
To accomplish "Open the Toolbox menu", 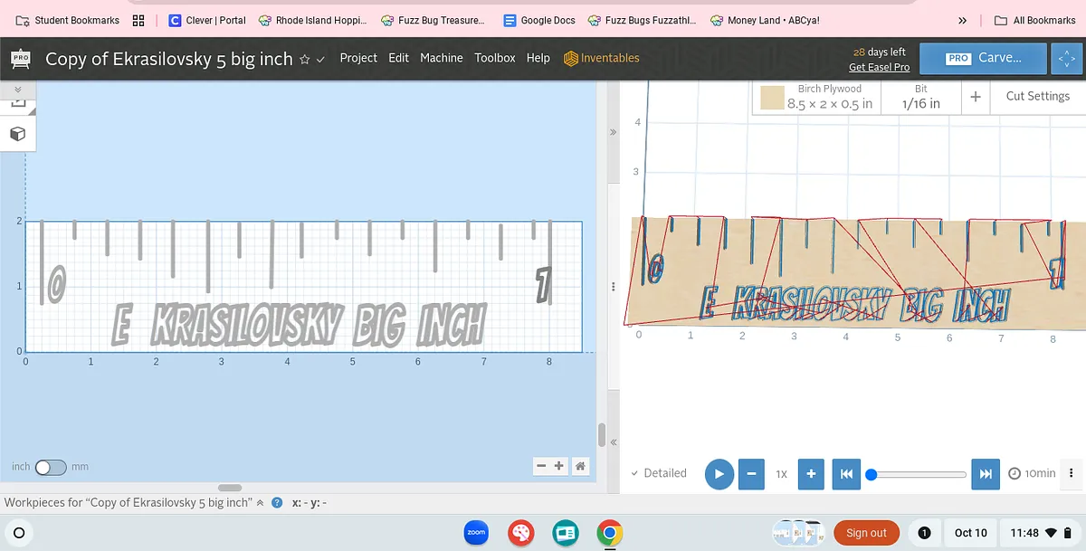I will click(494, 58).
